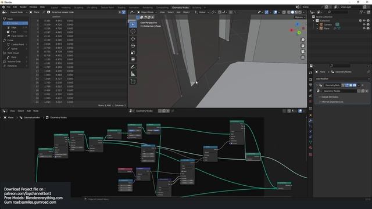Screen dimensions: 372x209
Task: Hide Camera with eye icon in outliner
Action: (x=364, y=24)
